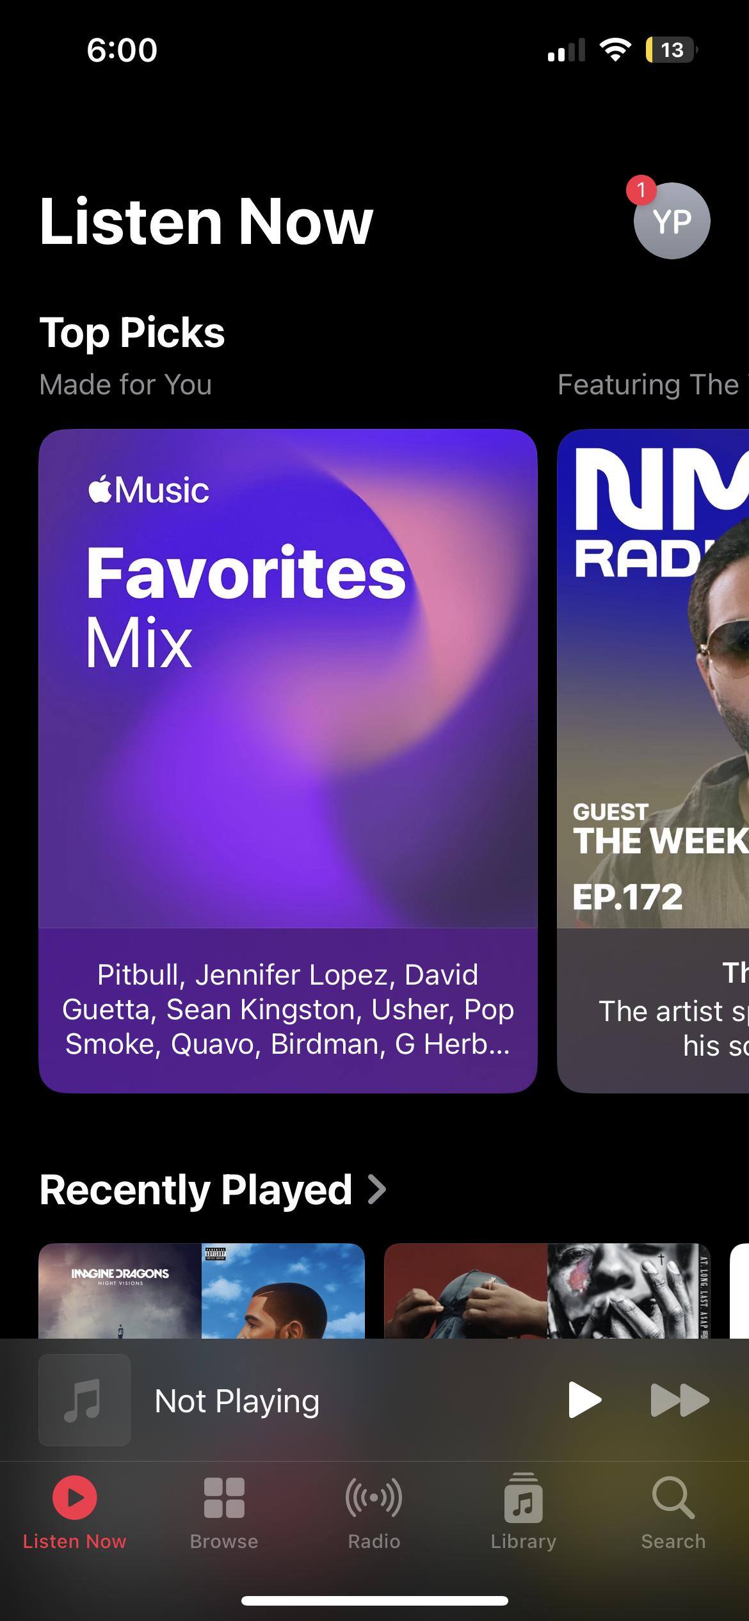Open the second recently played album collage
The image size is (749, 1621).
click(x=547, y=1291)
